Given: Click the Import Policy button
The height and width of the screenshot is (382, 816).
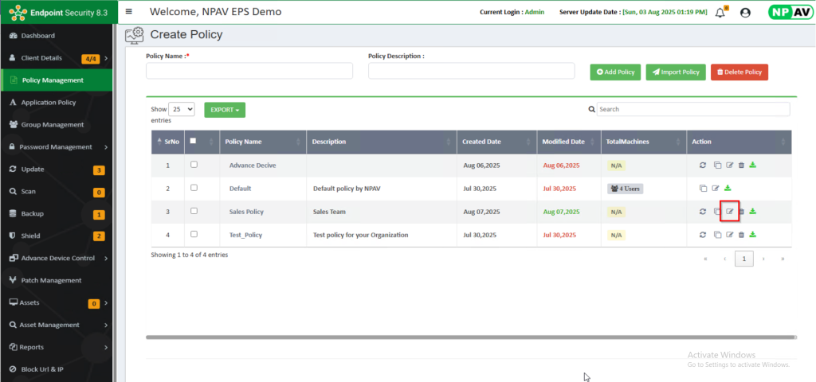Looking at the screenshot, I should [675, 72].
